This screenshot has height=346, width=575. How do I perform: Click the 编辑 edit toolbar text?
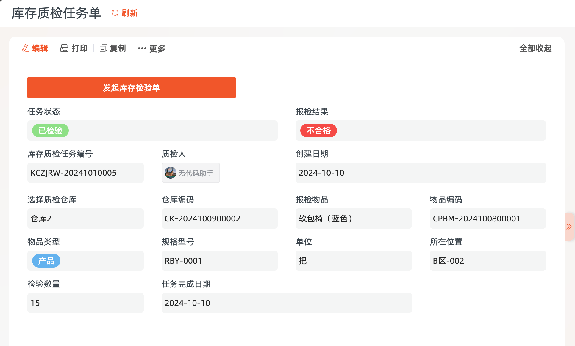(x=40, y=48)
